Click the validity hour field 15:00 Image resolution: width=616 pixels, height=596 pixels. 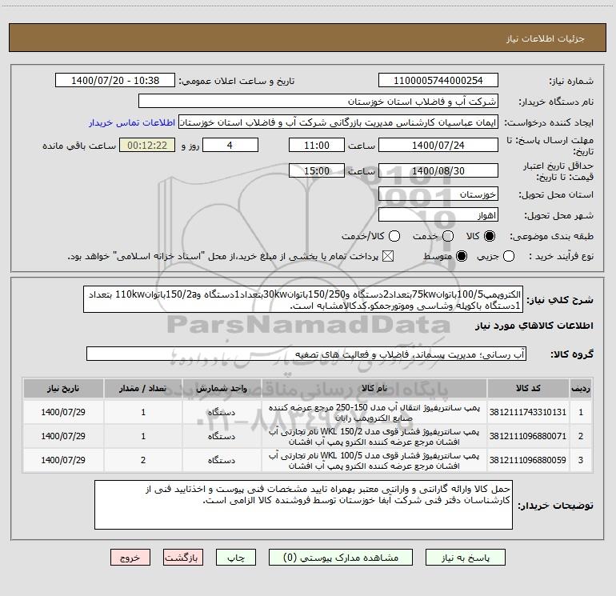pyautogui.click(x=317, y=171)
